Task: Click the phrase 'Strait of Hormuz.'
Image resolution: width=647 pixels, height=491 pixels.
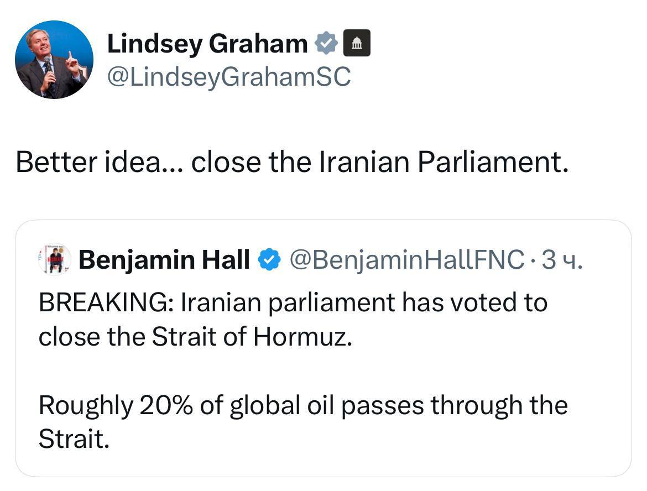Action: click(x=252, y=337)
